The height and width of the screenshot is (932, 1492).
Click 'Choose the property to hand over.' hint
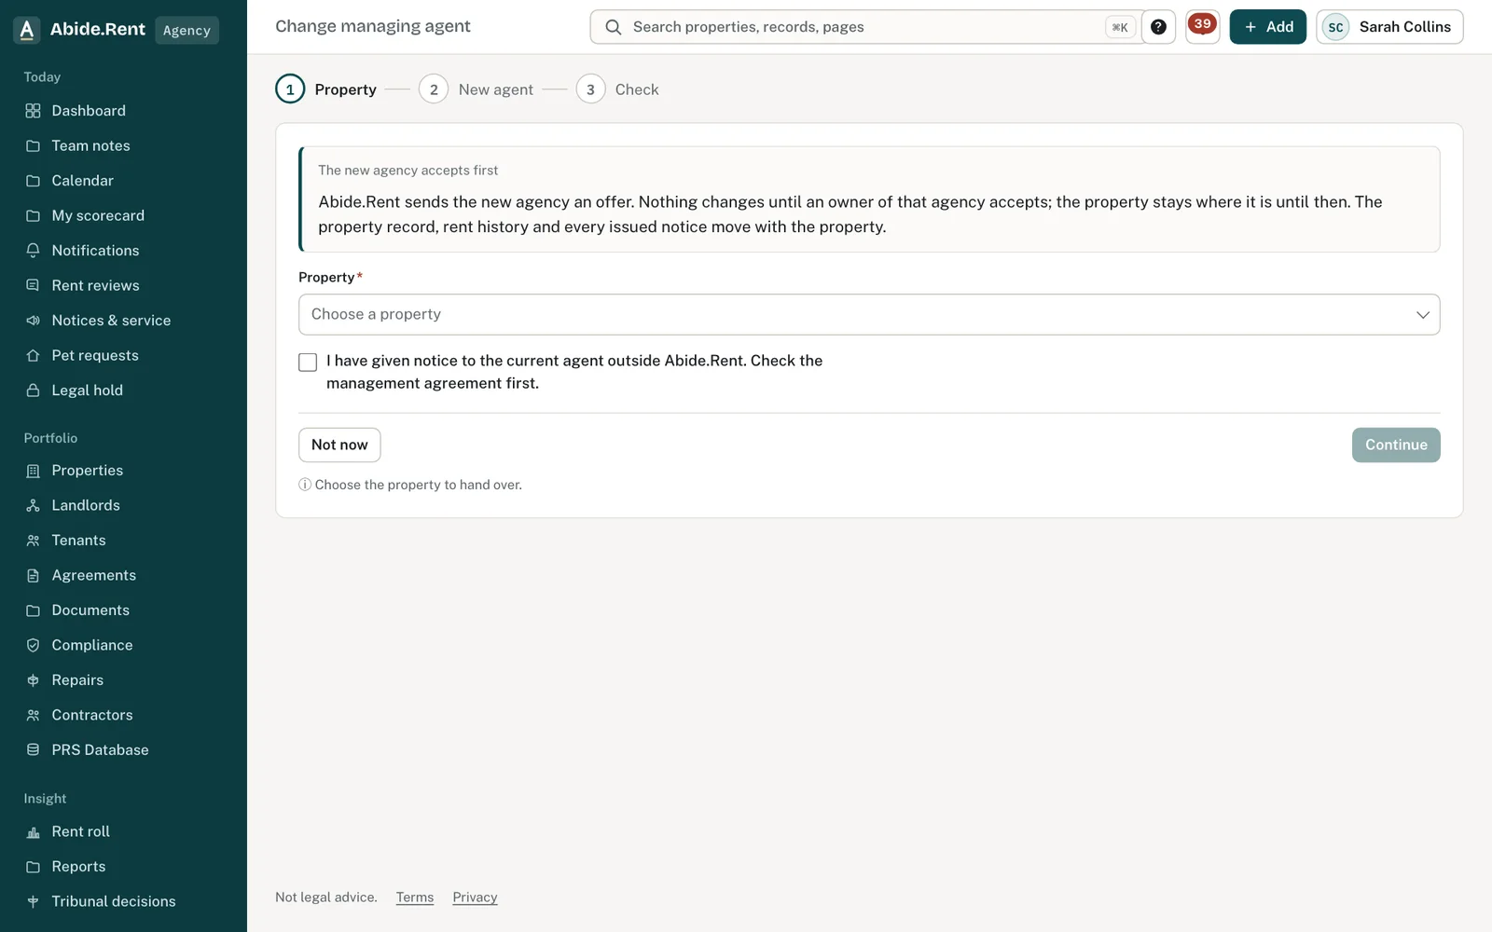[x=418, y=485]
